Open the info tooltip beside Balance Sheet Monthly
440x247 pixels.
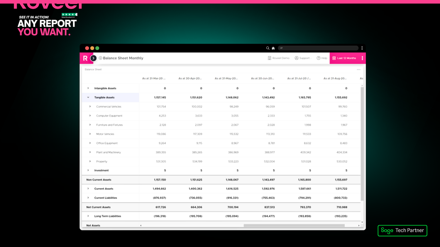pos(100,58)
